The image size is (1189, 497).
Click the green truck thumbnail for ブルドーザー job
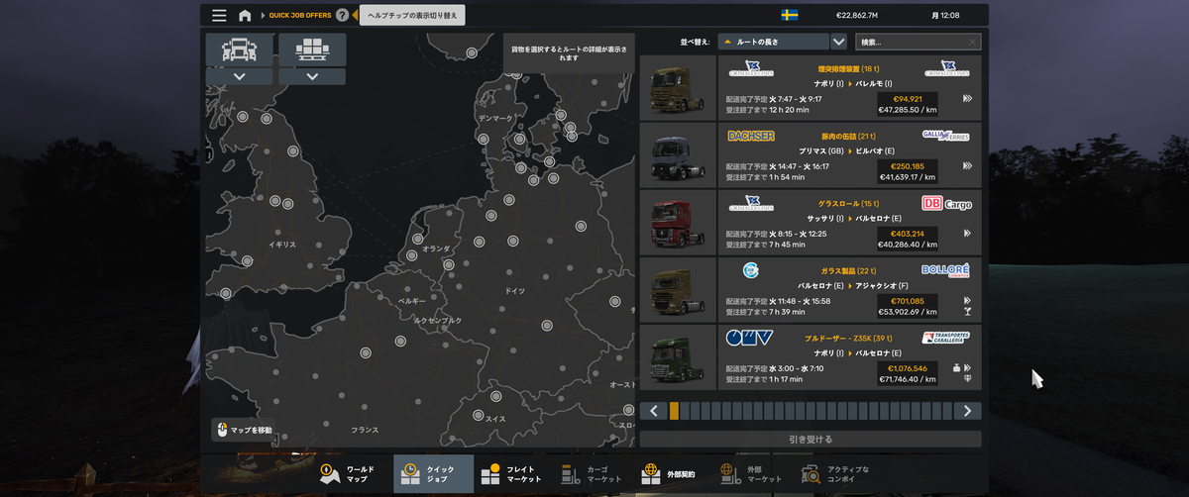point(678,356)
